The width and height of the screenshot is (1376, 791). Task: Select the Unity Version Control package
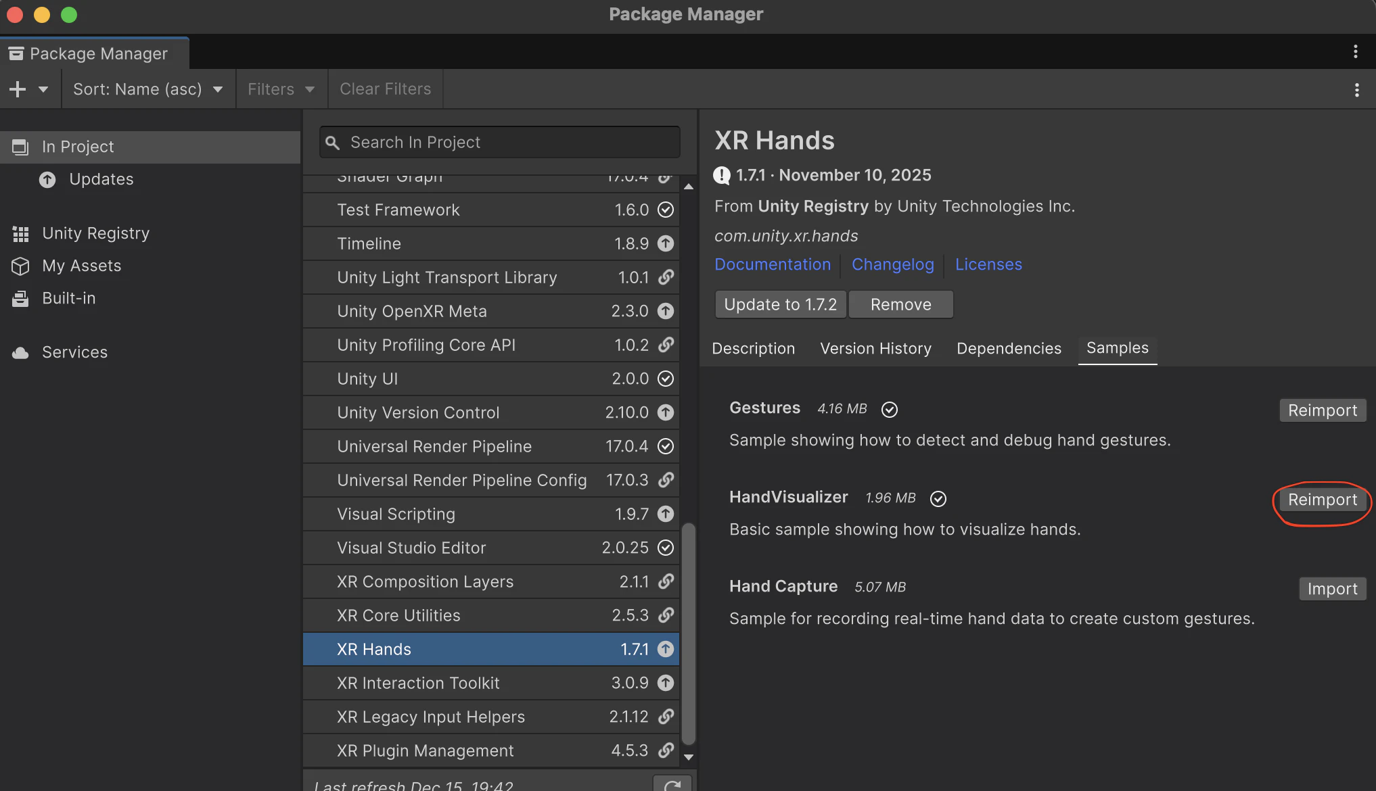coord(491,412)
